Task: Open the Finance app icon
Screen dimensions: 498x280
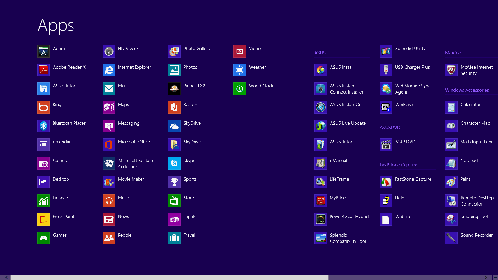Action: [x=44, y=201]
